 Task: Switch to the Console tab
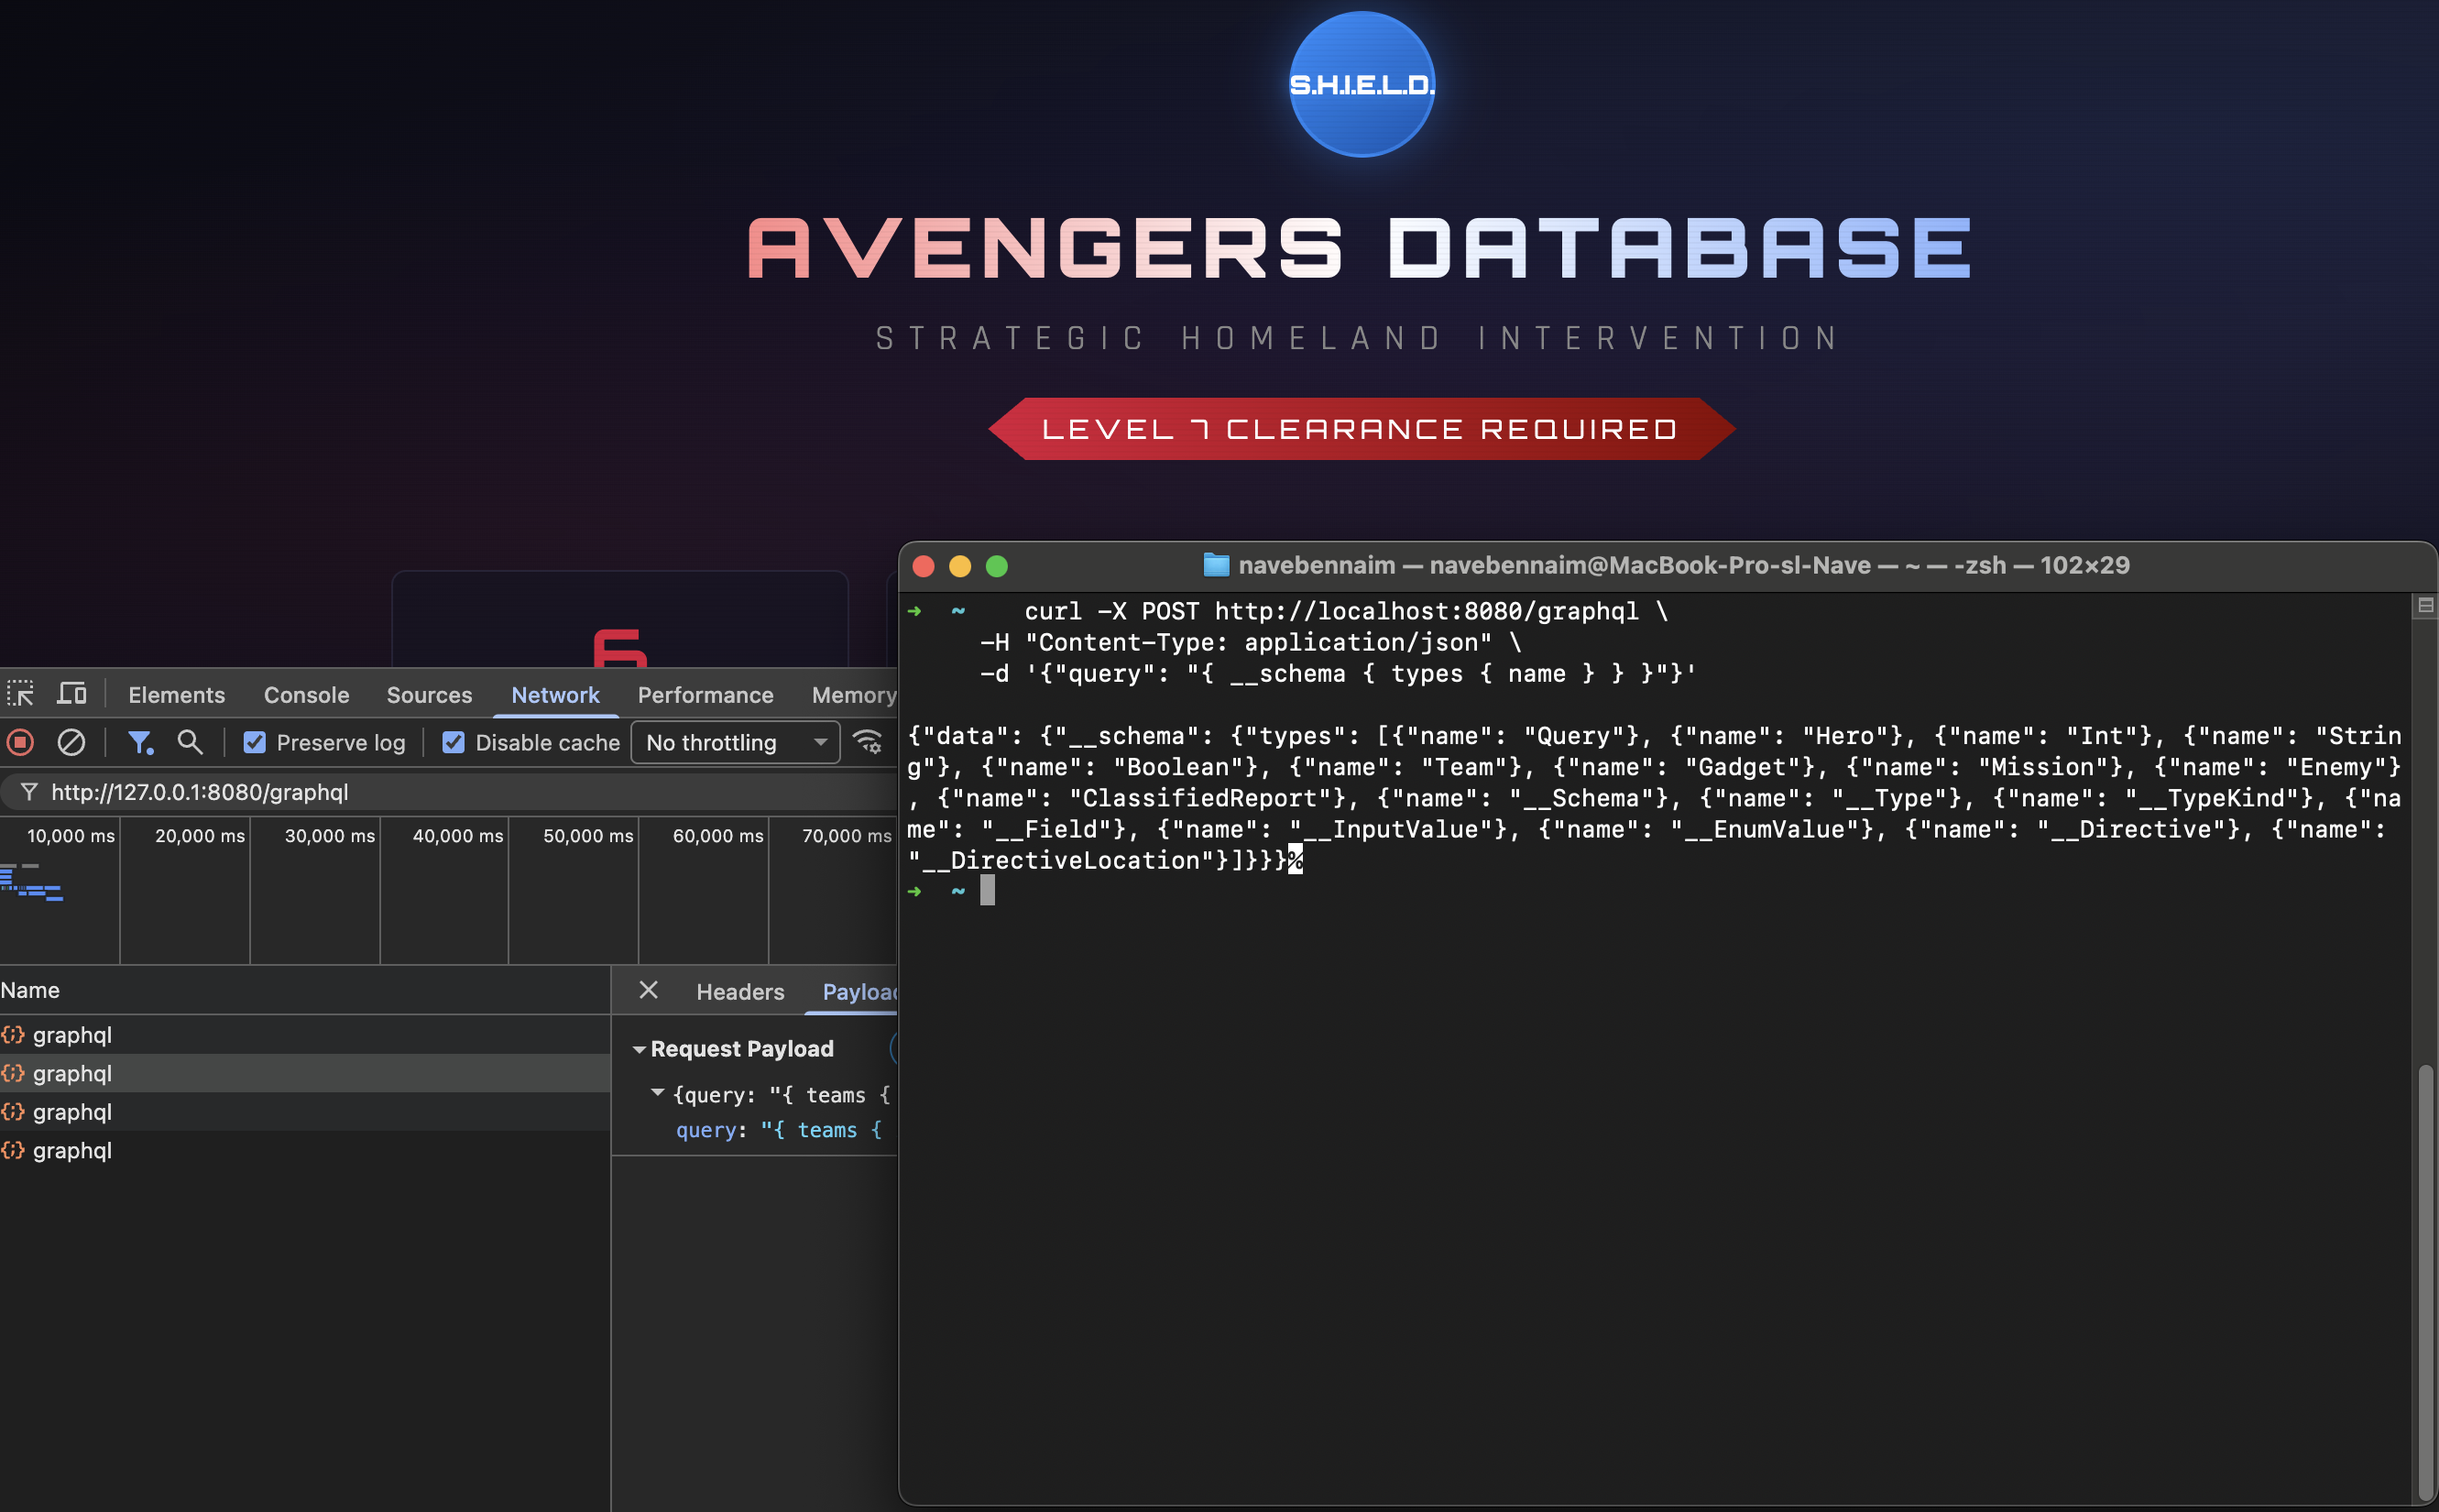[x=306, y=695]
